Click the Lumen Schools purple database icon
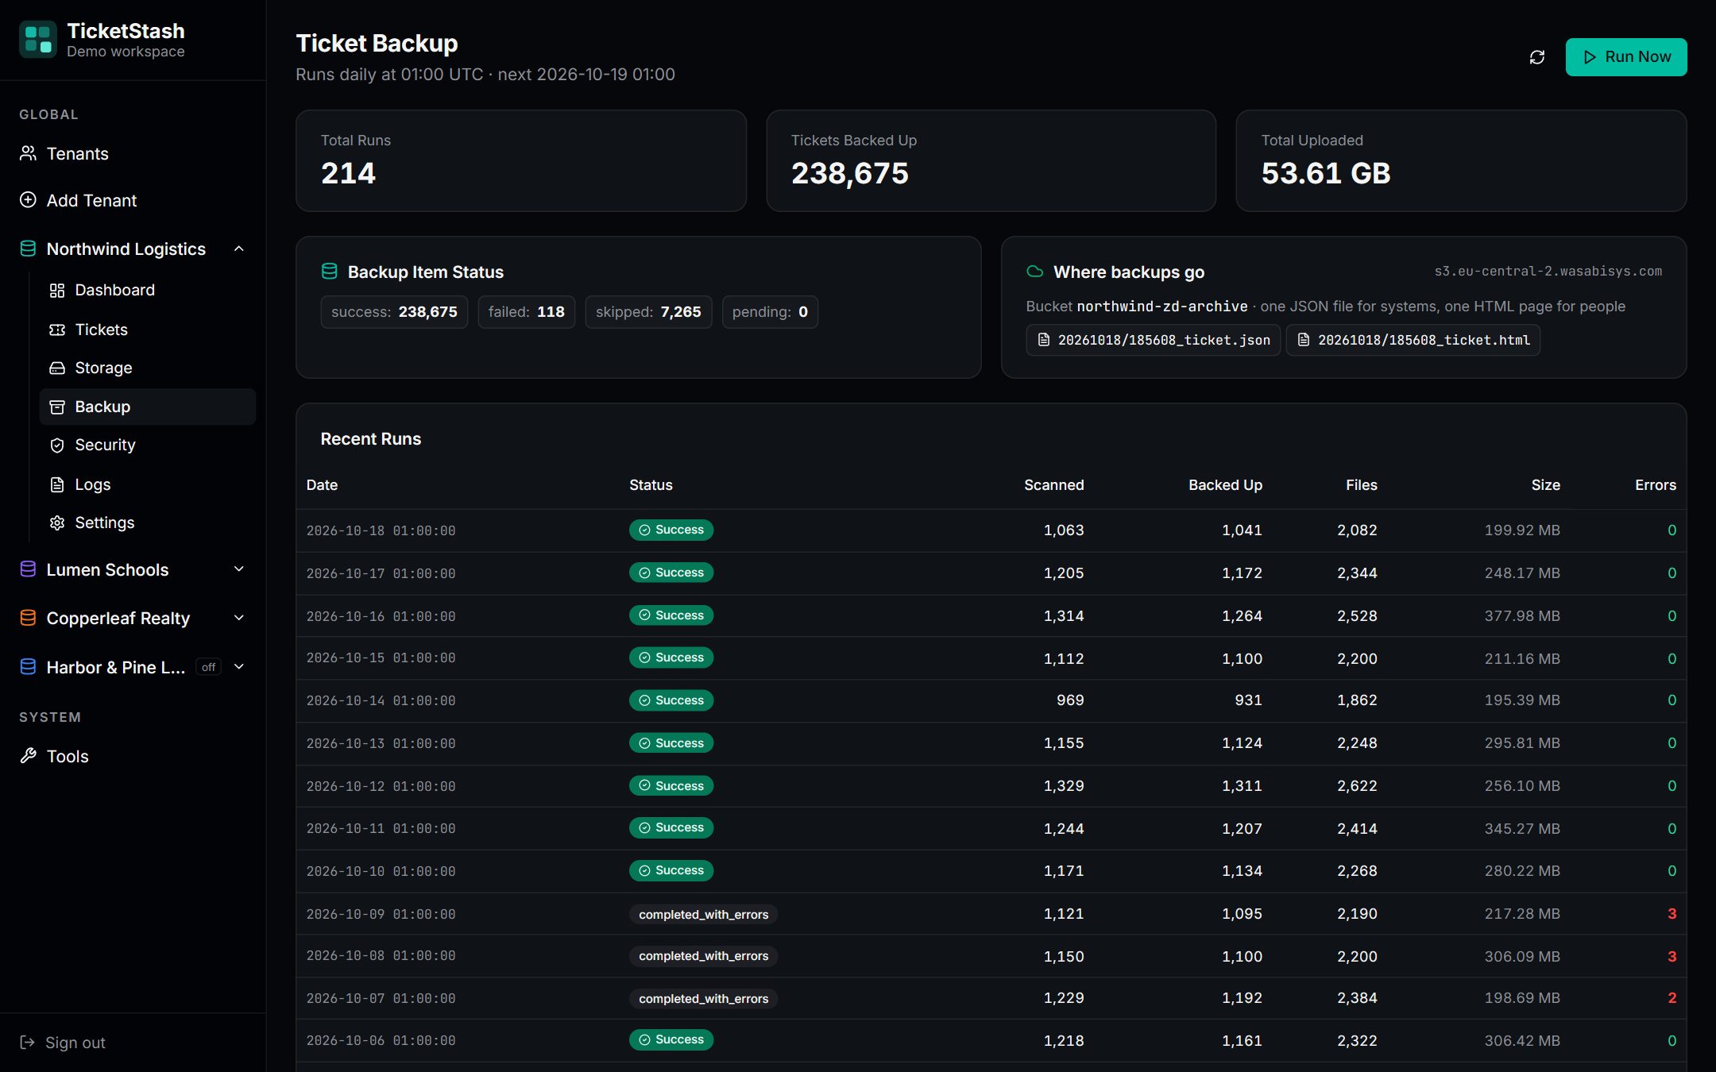The height and width of the screenshot is (1072, 1716). [x=29, y=569]
